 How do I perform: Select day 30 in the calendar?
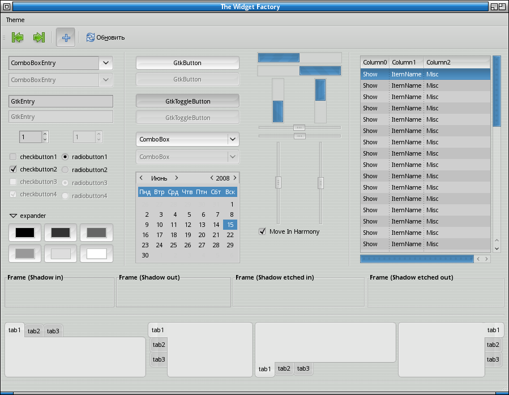(x=145, y=255)
